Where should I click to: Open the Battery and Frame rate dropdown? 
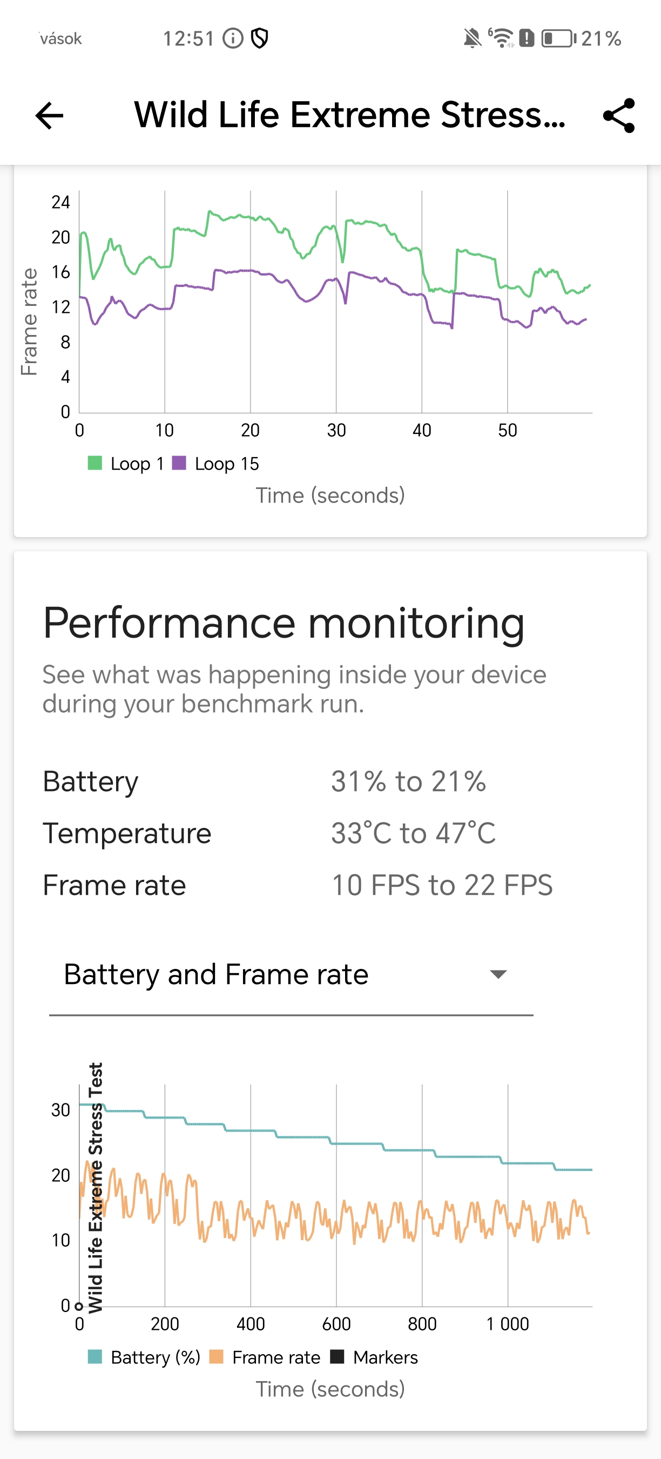(x=215, y=974)
